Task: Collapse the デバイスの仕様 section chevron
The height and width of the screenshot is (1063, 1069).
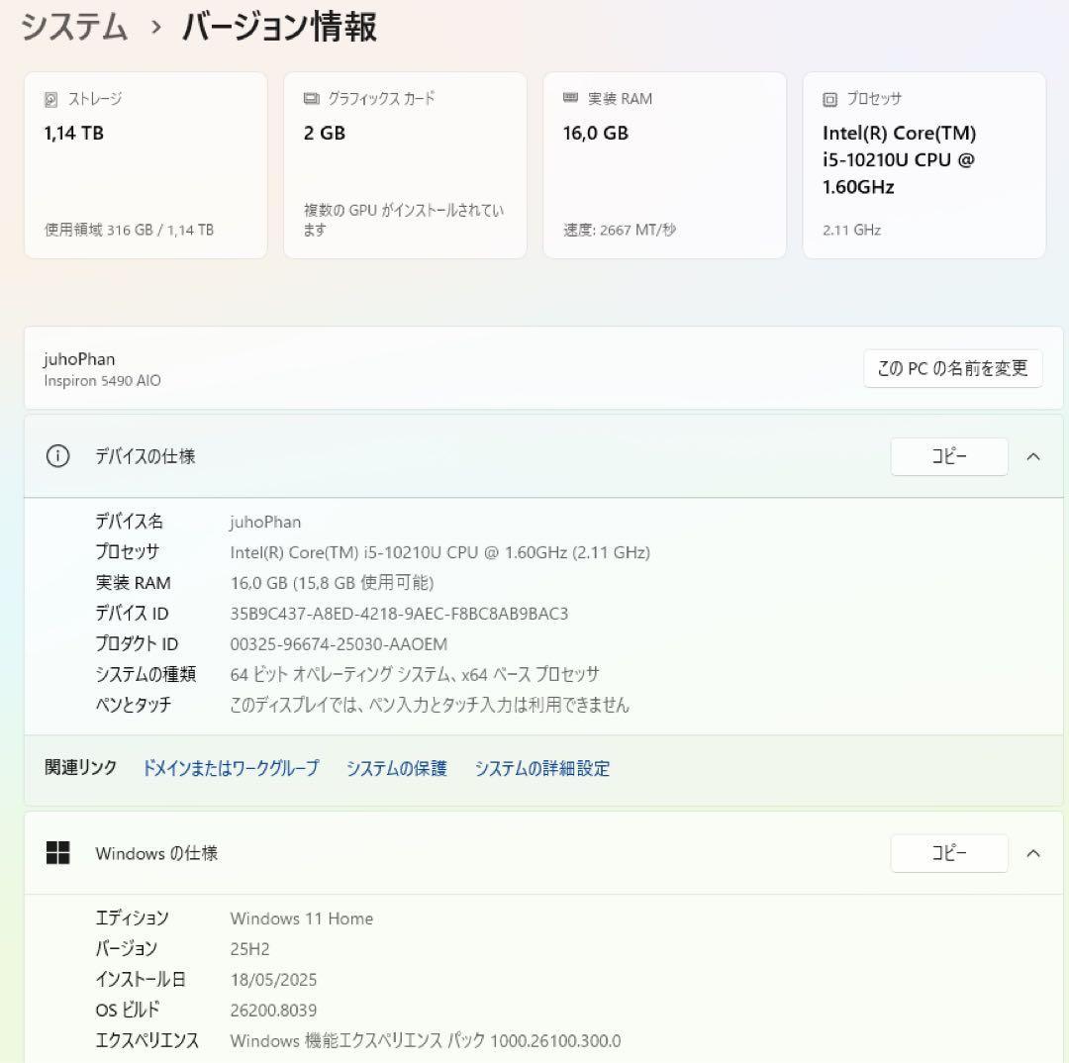Action: pos(1032,456)
